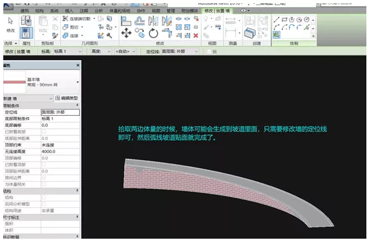Image resolution: width=369 pixels, height=240 pixels.
Task: Toggle 已附着顶部 checkbox
Action: (44, 164)
